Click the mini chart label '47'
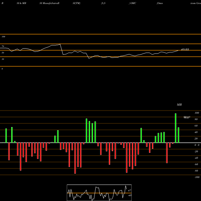Screen dimensions: 201x201 [x=129, y=191]
